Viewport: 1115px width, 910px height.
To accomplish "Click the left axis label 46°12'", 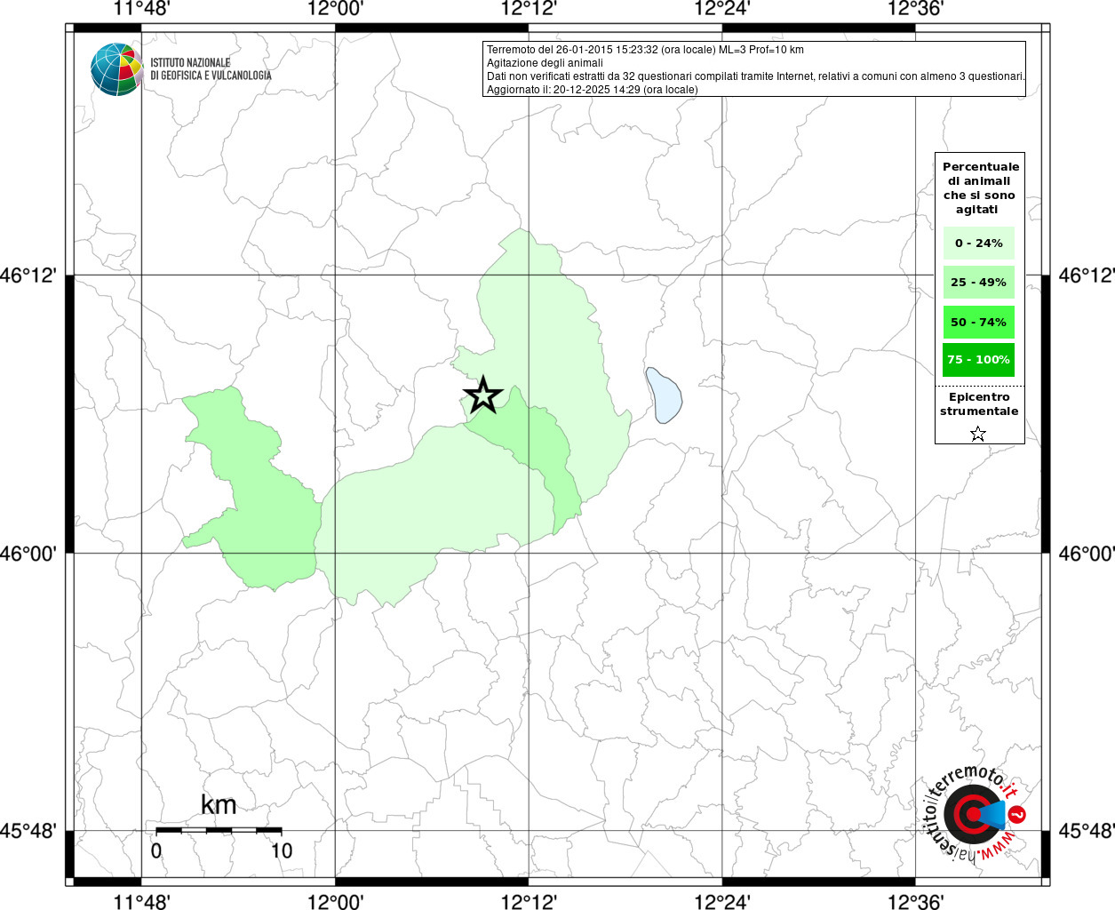I will (x=28, y=275).
